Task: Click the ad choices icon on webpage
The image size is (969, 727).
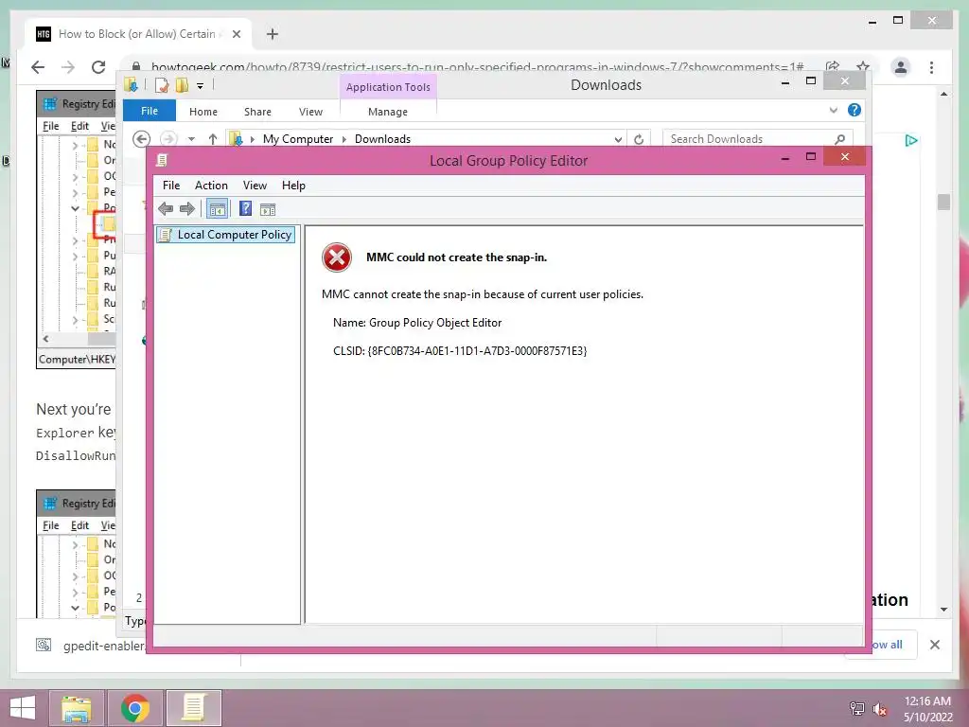Action: 911,140
